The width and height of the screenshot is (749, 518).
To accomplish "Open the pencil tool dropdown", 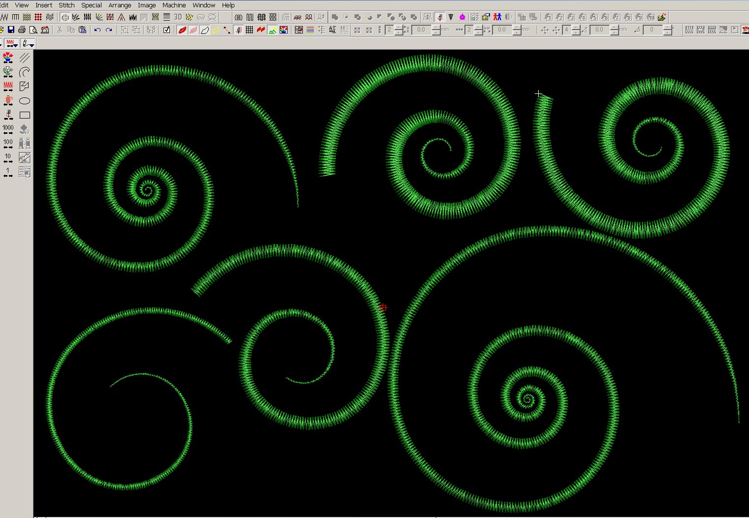I will pos(28,44).
